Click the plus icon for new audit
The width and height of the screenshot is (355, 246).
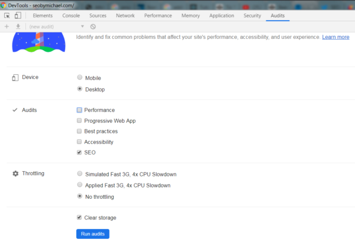[7, 27]
